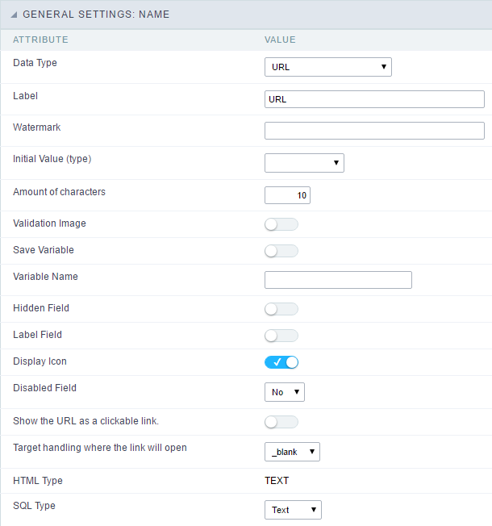
Task: Open the Data Type dropdown
Action: [327, 67]
